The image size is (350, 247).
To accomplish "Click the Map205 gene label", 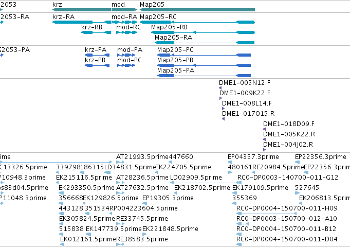I will (152, 5).
